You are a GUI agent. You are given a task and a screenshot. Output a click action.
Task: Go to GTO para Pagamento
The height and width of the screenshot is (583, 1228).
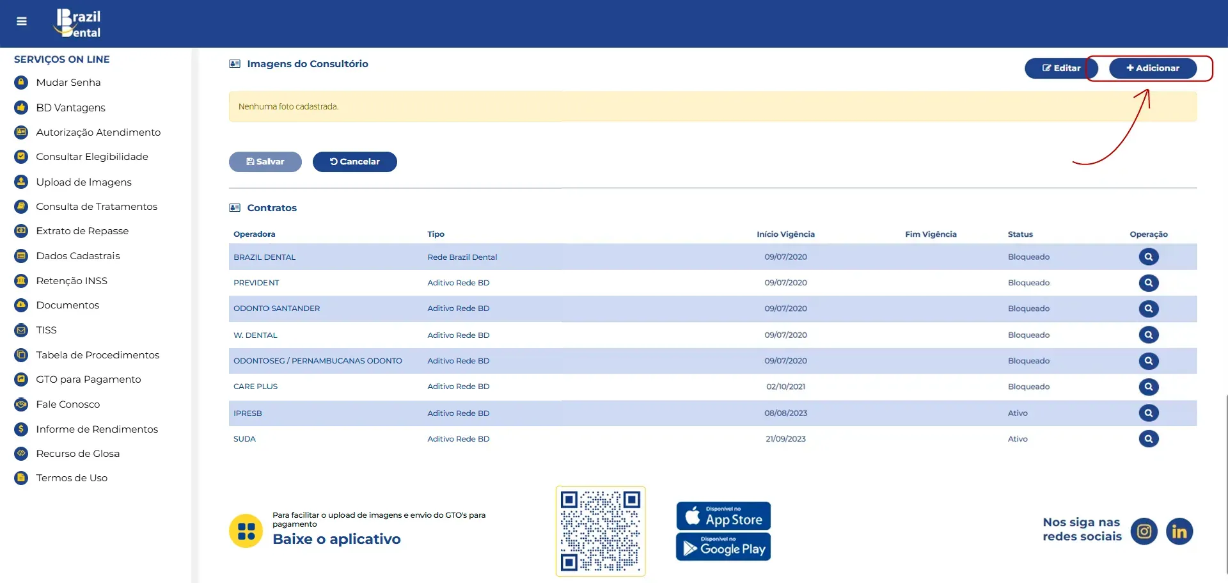pyautogui.click(x=89, y=379)
